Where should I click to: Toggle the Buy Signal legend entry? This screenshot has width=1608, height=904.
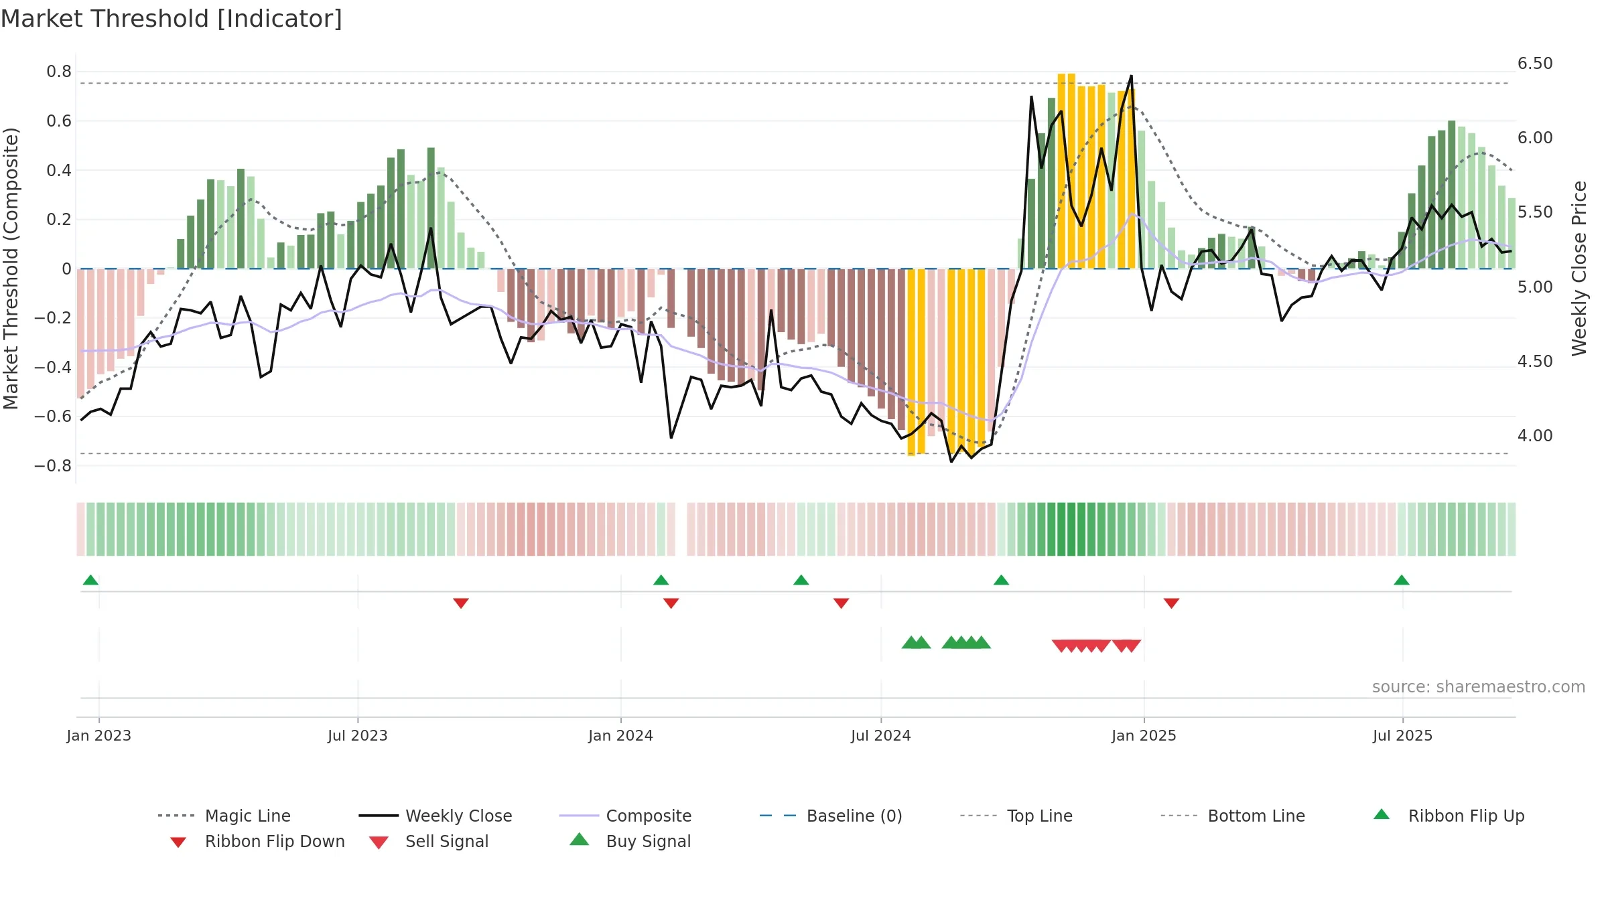[x=630, y=841]
